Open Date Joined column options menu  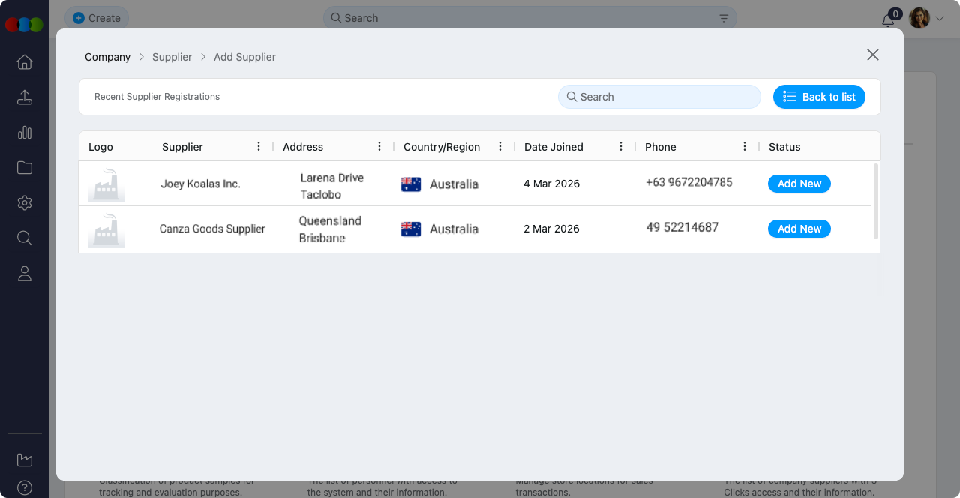[621, 147]
